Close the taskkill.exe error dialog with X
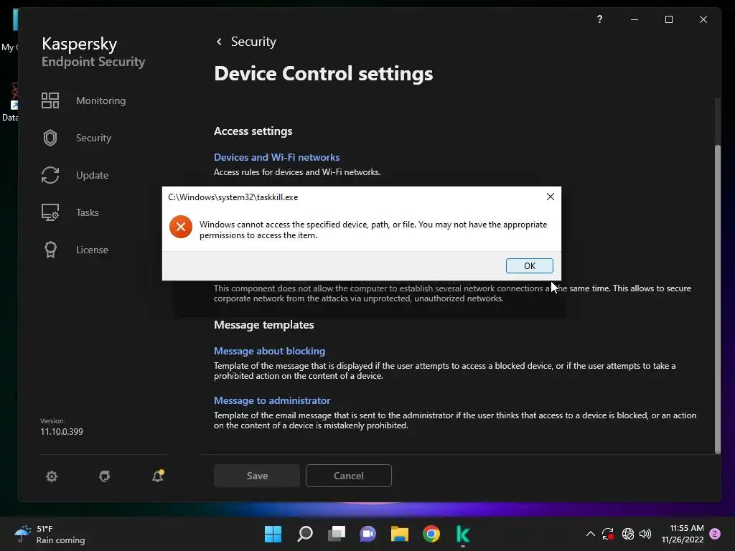Screen dimensions: 735x551 pos(551,197)
